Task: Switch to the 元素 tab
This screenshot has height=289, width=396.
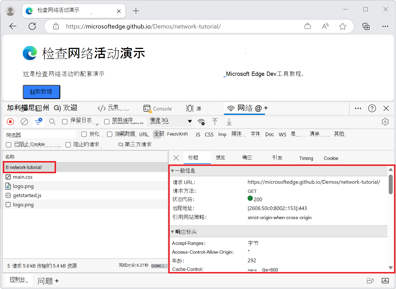Action: (113, 108)
